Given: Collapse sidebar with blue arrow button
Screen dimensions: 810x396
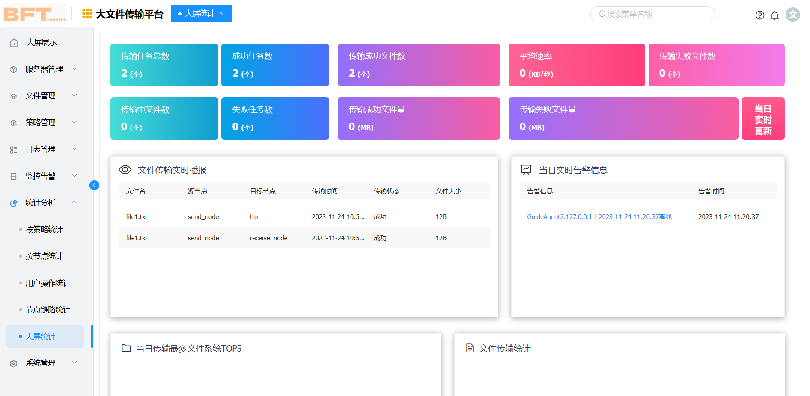Looking at the screenshot, I should click(94, 185).
